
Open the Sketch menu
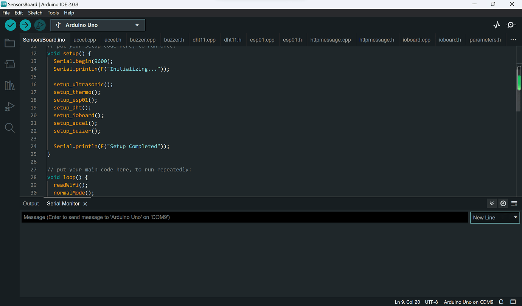(35, 12)
